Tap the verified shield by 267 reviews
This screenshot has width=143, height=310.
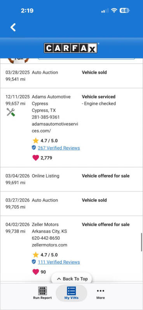34,148
